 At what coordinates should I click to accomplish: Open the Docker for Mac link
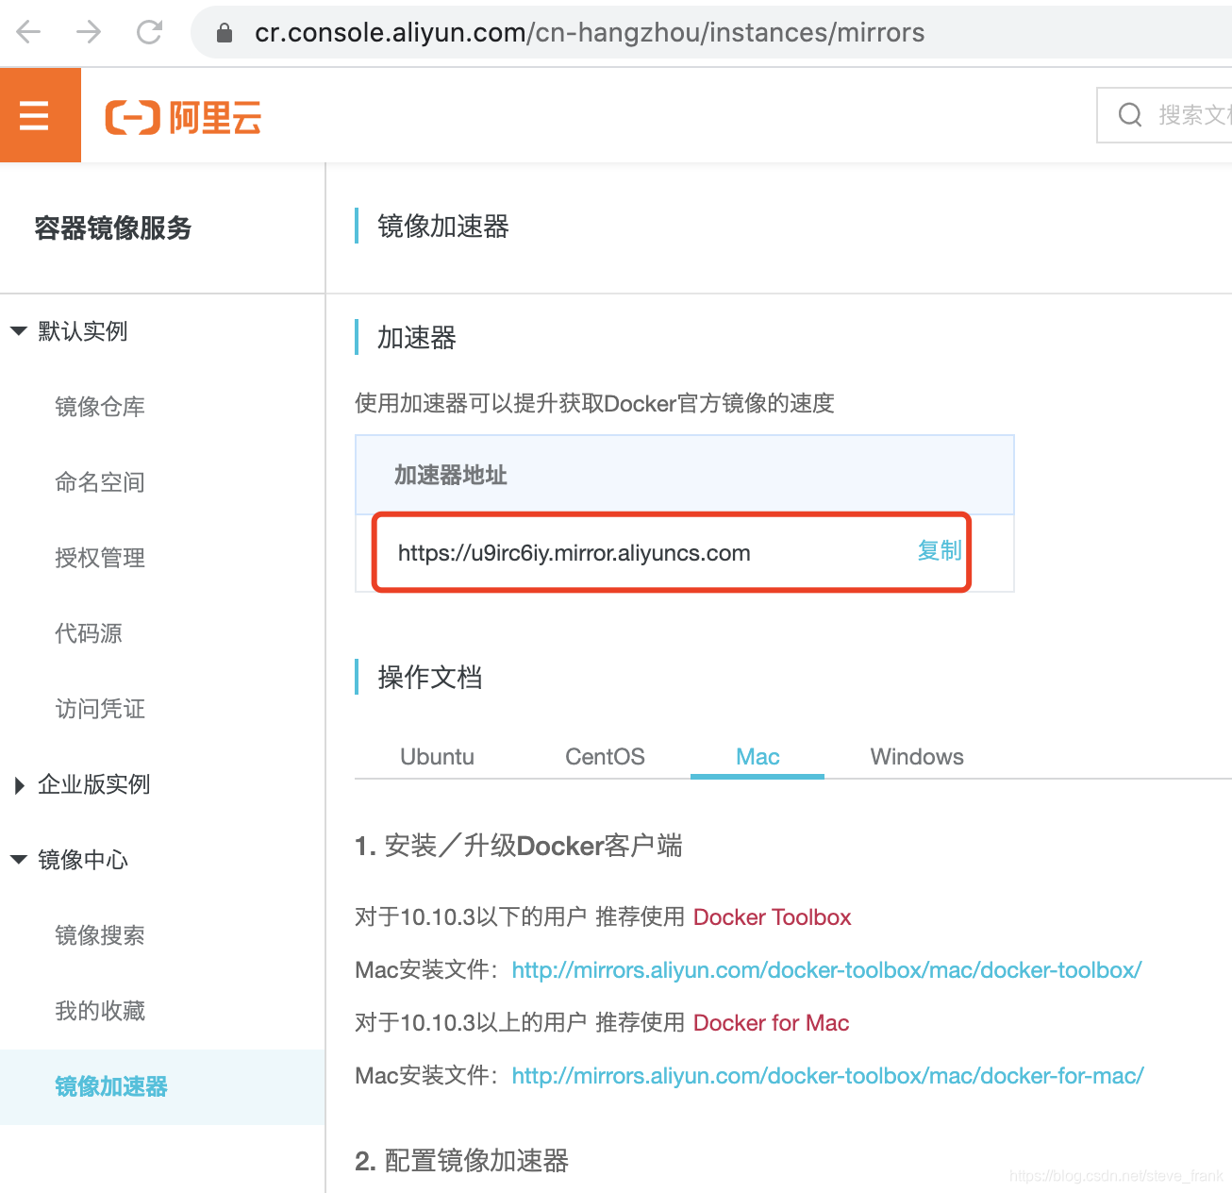(771, 1023)
